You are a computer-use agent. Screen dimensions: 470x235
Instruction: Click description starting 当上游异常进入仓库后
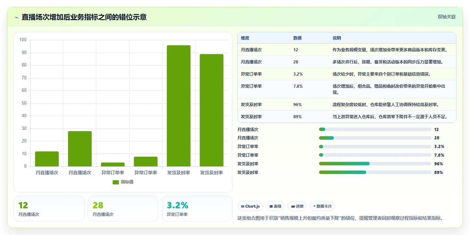(390, 117)
